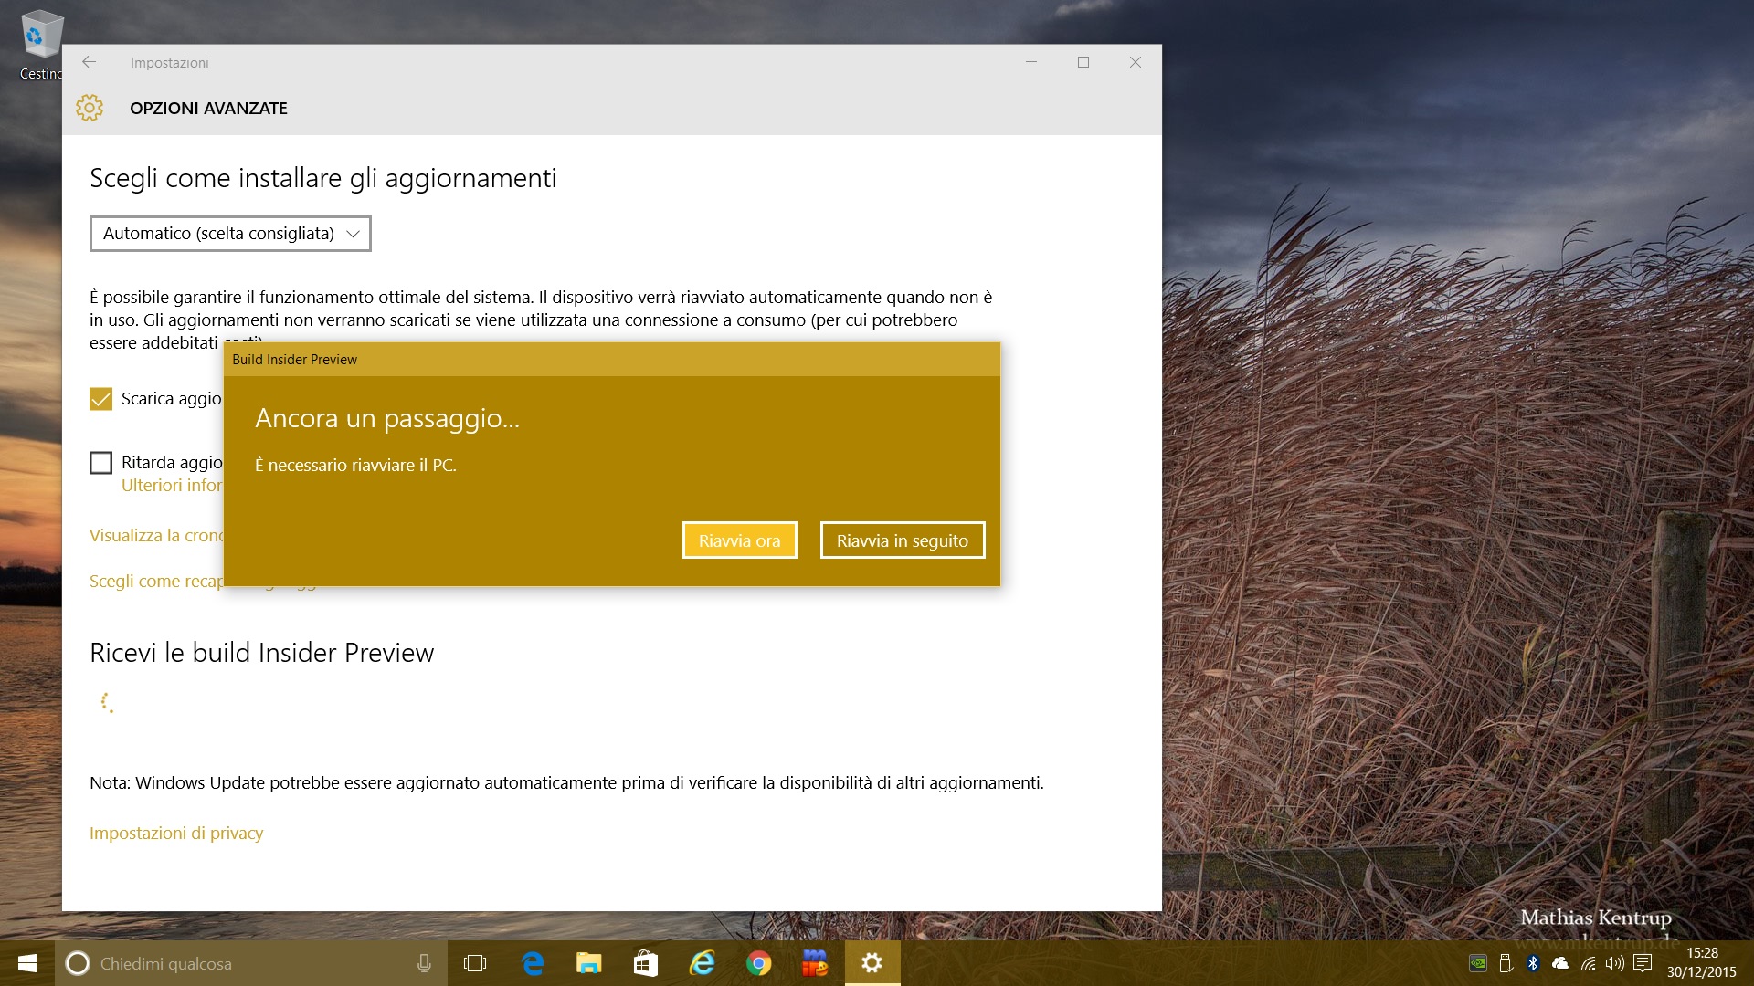Open the Scegli come recapitare link

coord(156,582)
